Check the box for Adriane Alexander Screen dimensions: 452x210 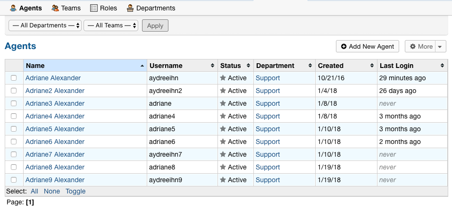pos(14,78)
